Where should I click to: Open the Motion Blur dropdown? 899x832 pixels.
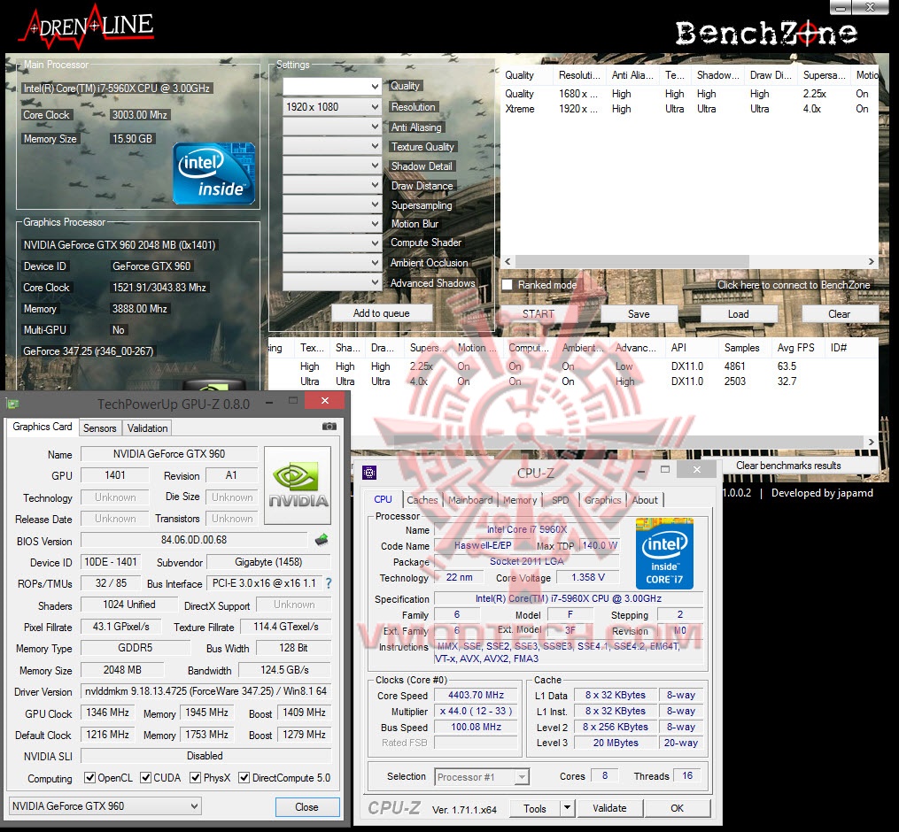[332, 223]
